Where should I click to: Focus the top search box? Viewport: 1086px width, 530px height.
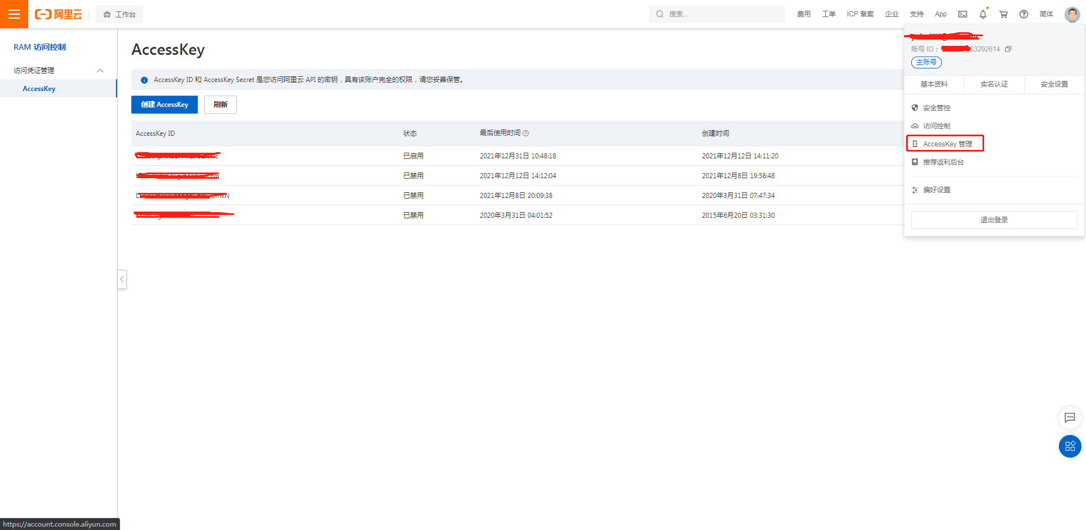coord(717,14)
